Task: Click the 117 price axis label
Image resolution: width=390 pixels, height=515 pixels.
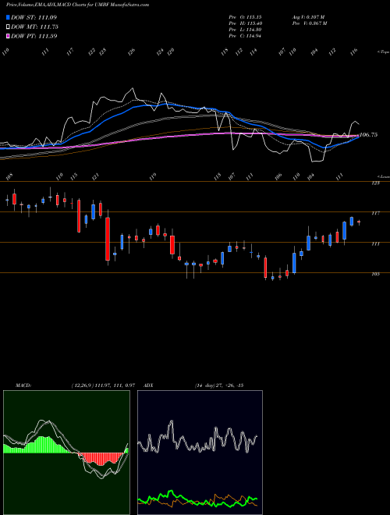Action: click(375, 213)
